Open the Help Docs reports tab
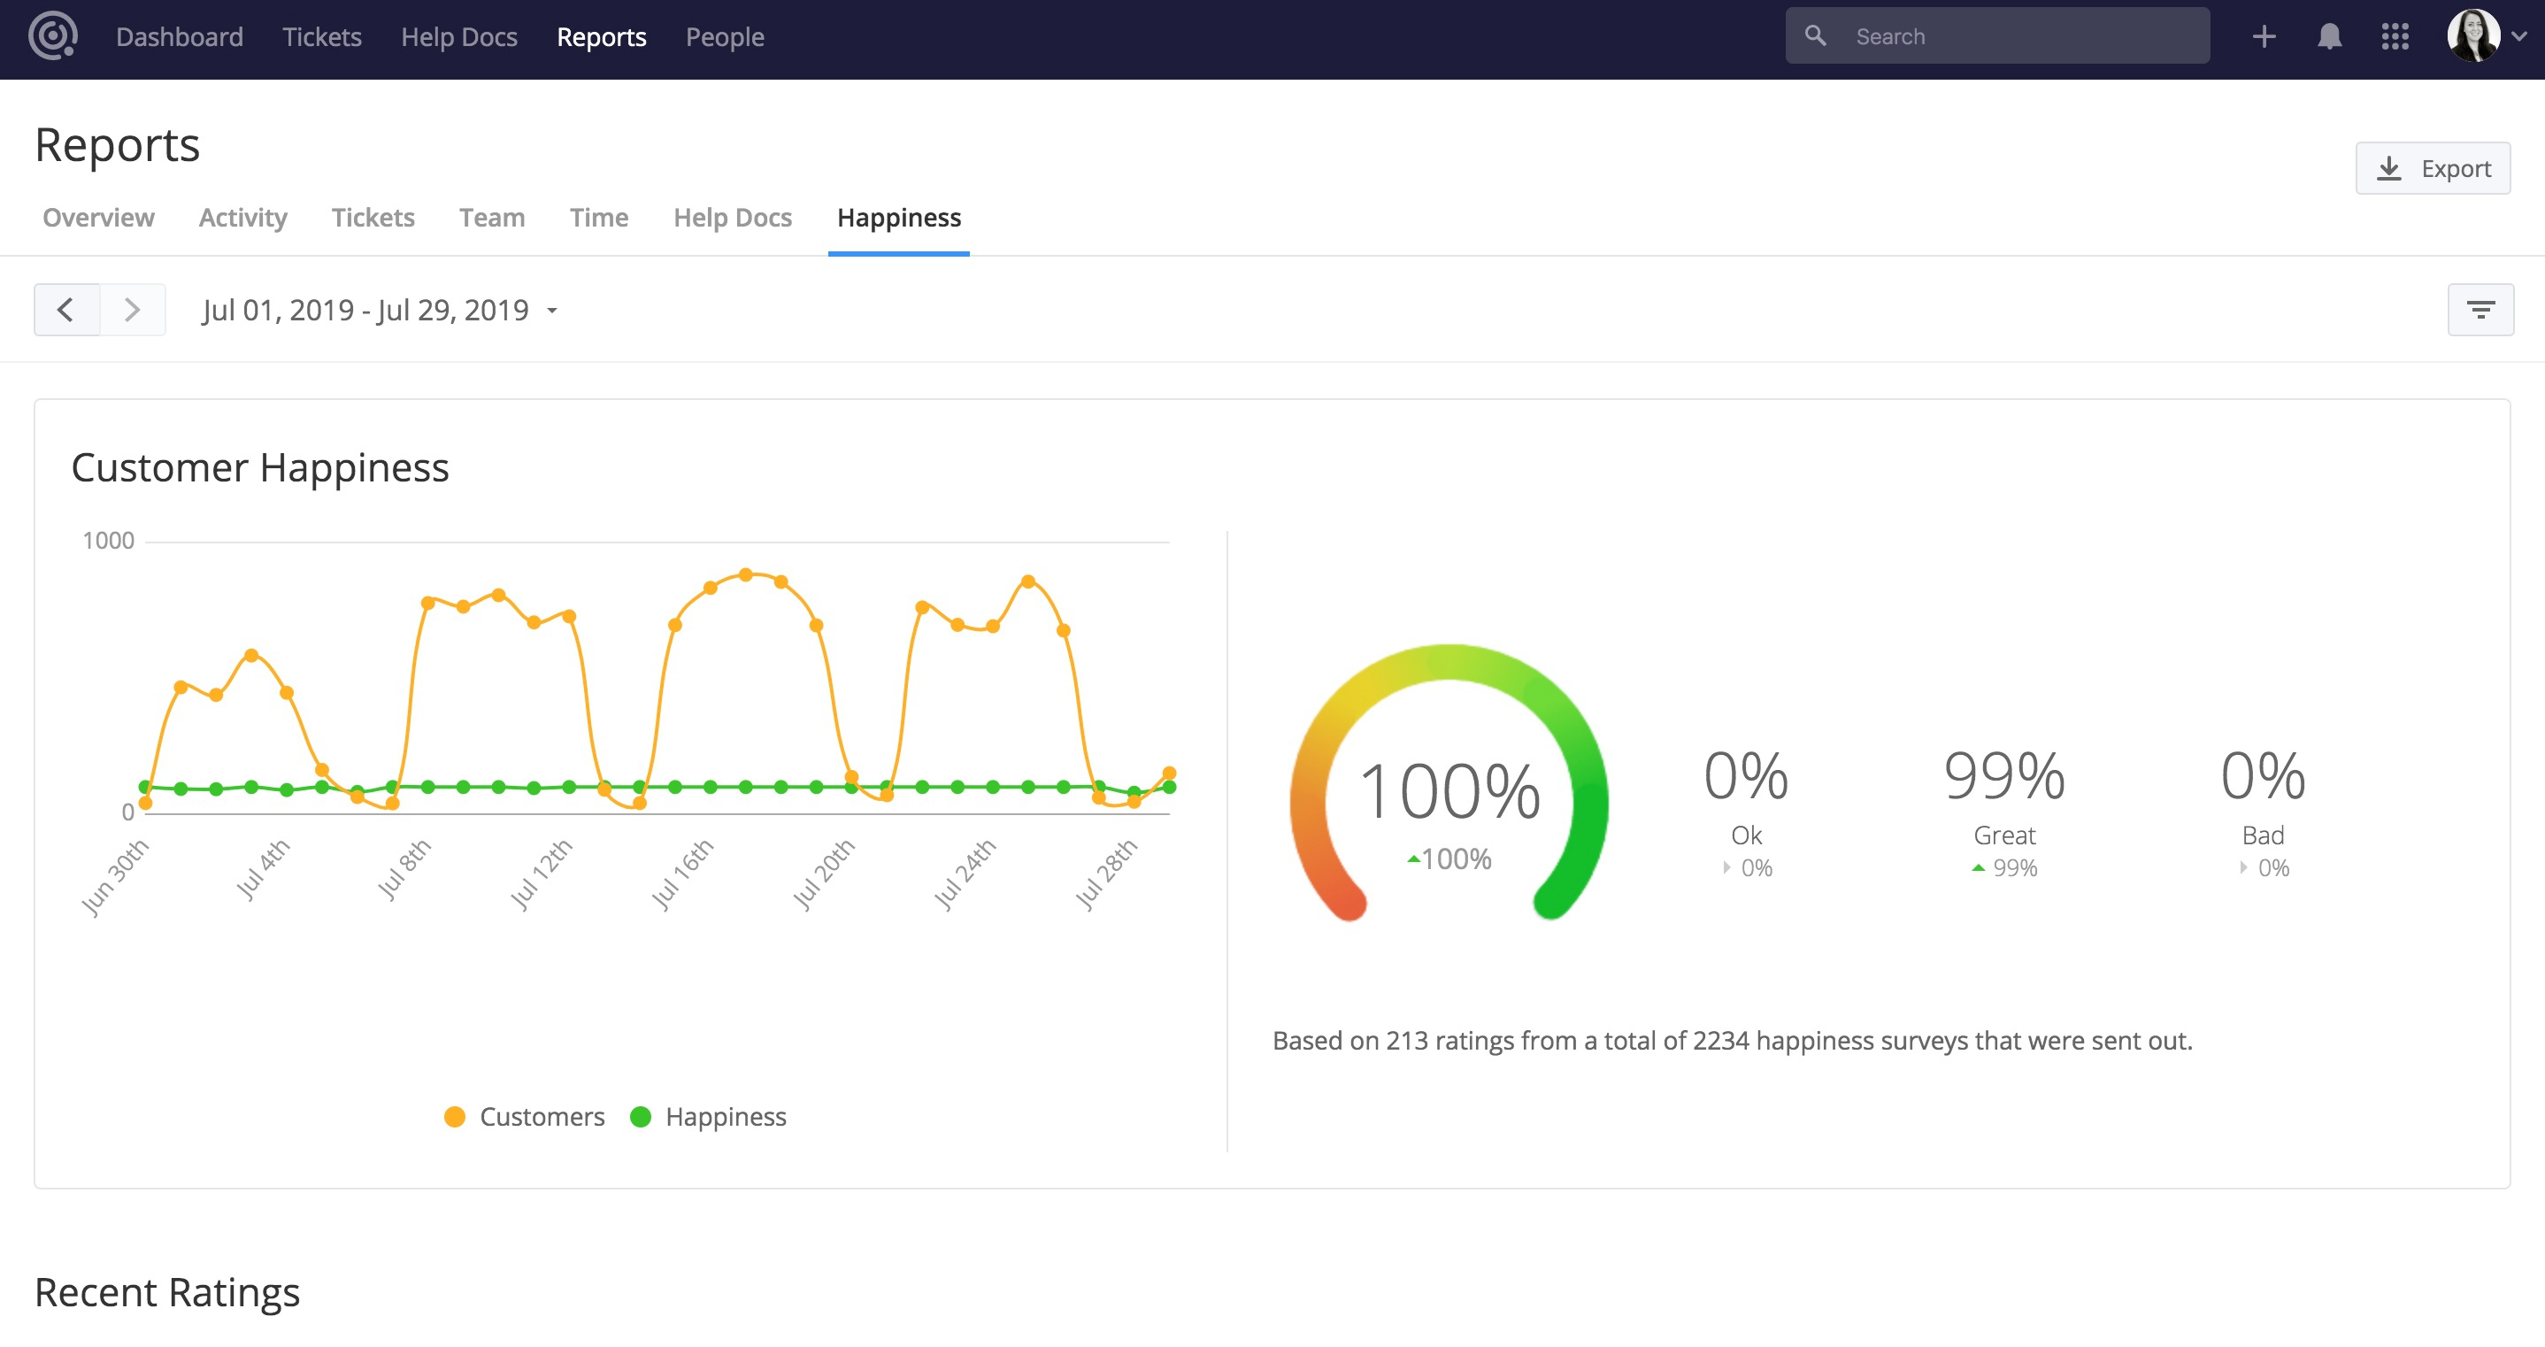 732,218
